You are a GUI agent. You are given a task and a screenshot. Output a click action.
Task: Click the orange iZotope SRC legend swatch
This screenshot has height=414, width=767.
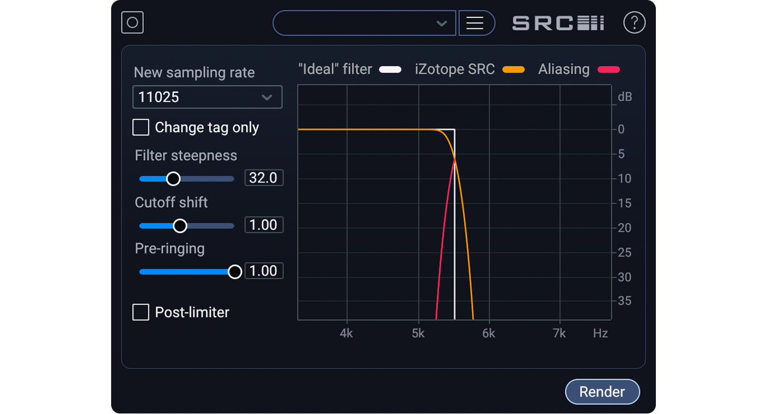514,69
